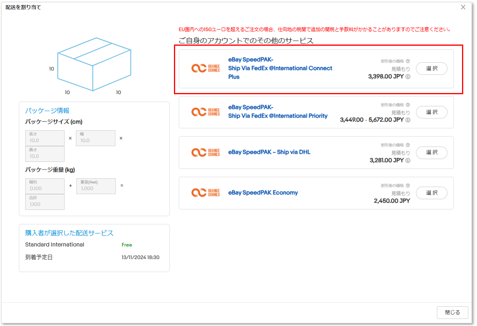Click the package box illustration

click(x=94, y=64)
